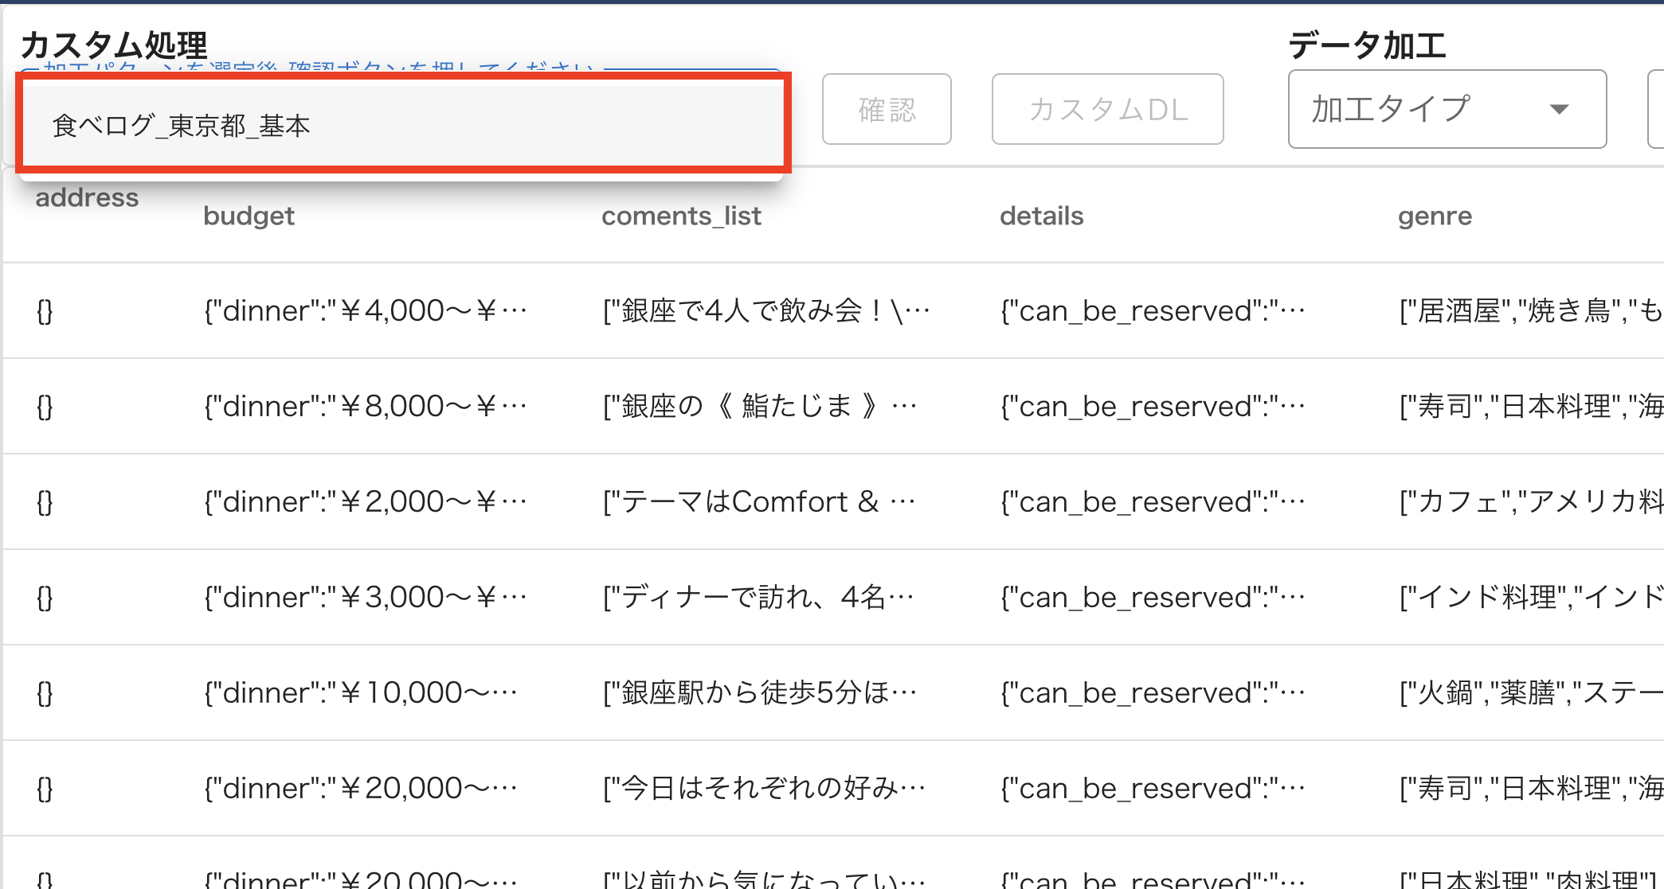Click comment cell テーマはComfort &

pos(758,501)
